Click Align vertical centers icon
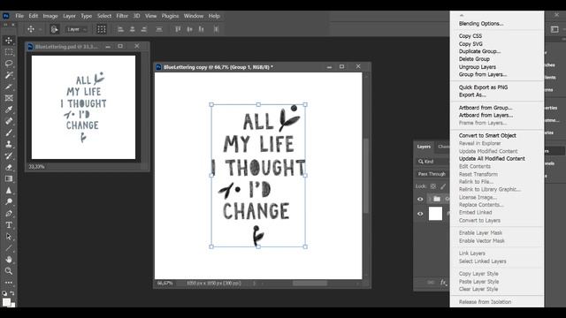 pos(189,29)
